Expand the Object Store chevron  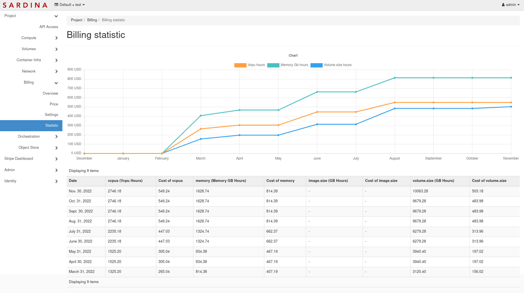tap(56, 148)
